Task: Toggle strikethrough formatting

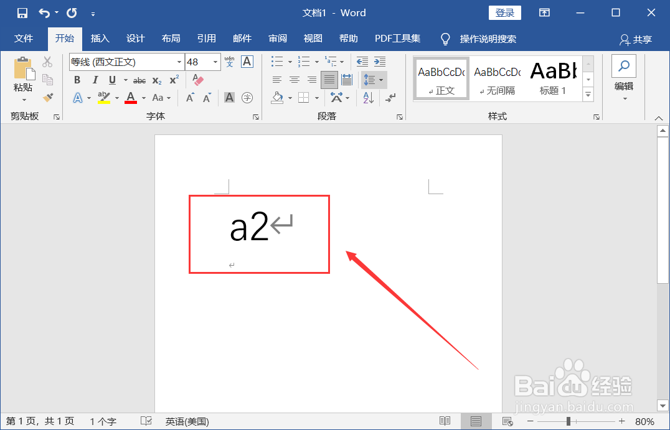Action: (x=139, y=80)
